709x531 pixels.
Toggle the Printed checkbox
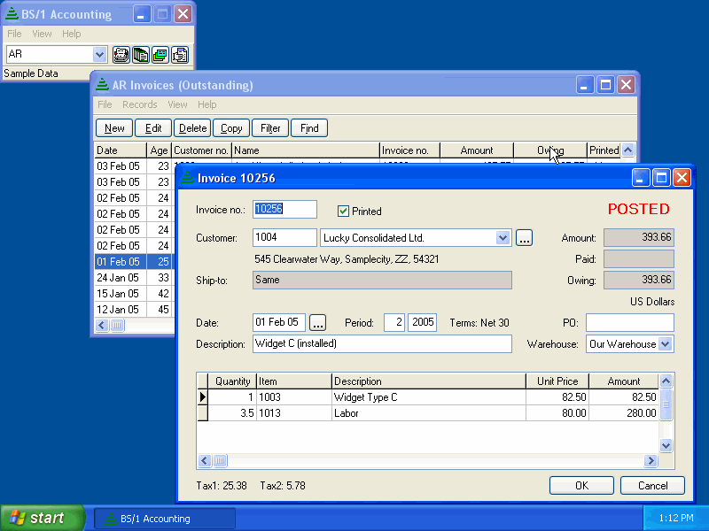[x=343, y=211]
